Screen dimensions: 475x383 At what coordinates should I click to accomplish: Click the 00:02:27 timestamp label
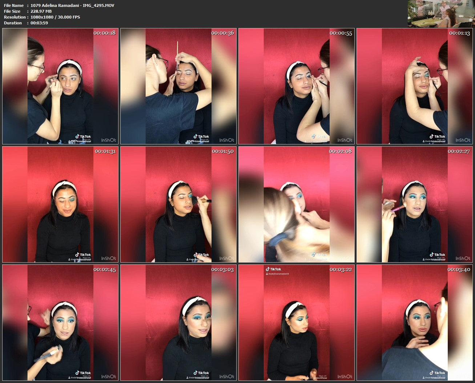coord(459,151)
